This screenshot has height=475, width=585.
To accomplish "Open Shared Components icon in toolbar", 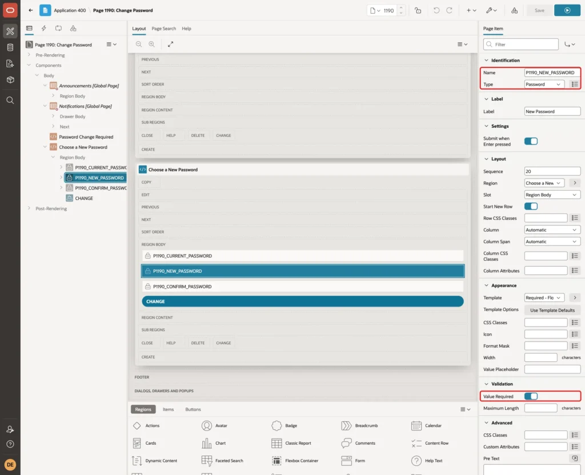I will pyautogui.click(x=515, y=10).
